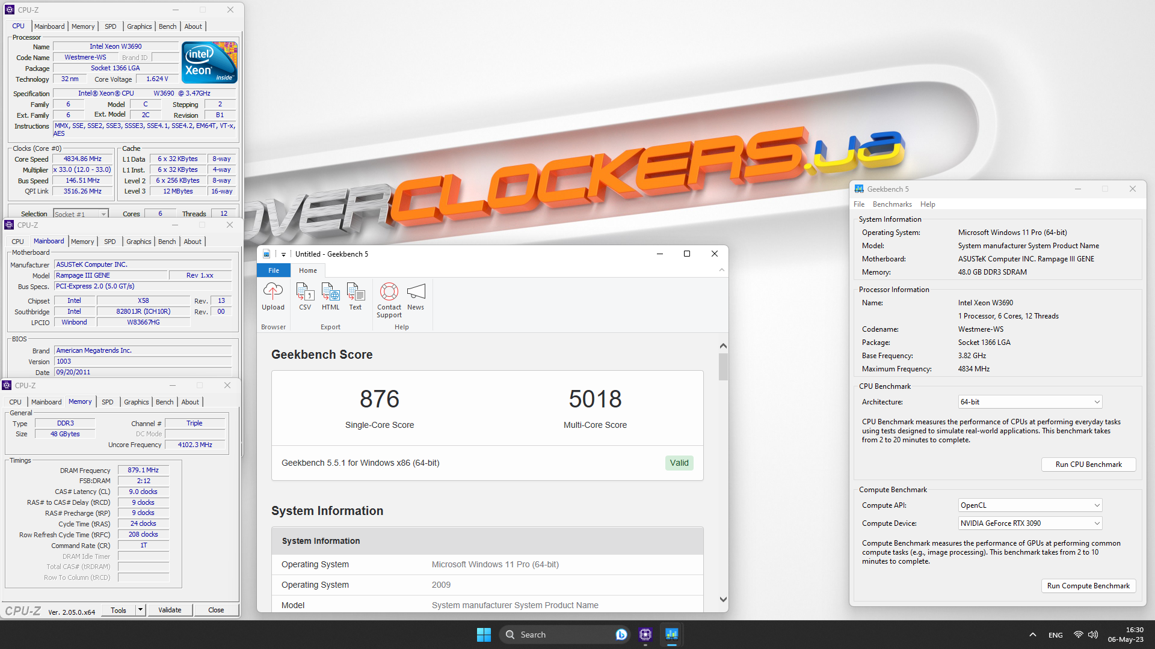
Task: Click the Upload icon in Geekbench ribbon
Action: click(x=273, y=297)
